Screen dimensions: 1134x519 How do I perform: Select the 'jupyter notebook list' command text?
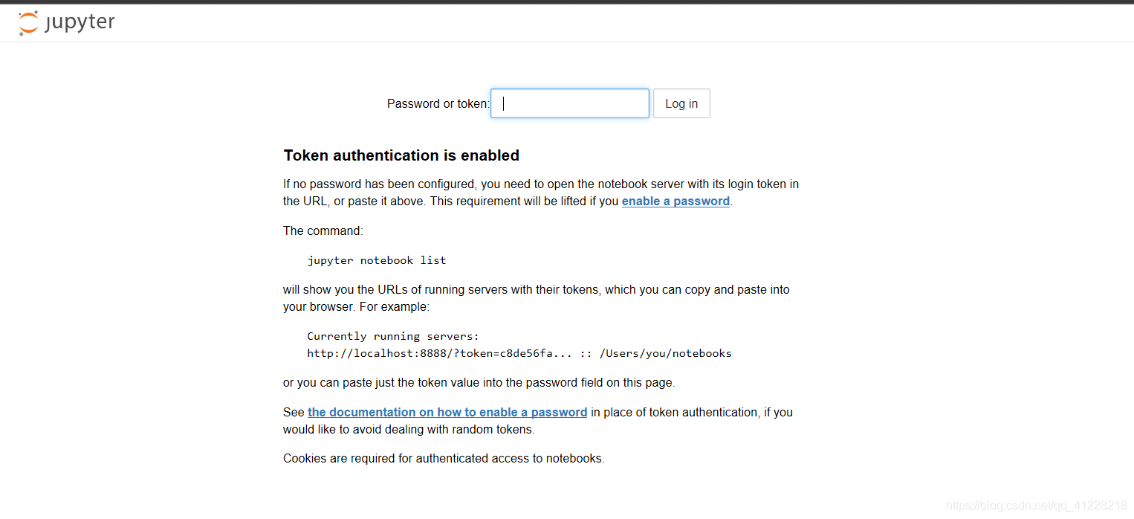tap(376, 259)
